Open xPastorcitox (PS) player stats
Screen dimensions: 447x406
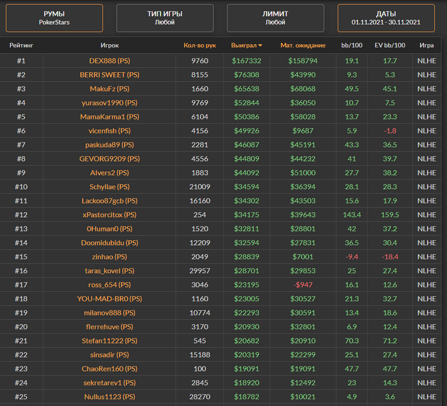coord(109,215)
